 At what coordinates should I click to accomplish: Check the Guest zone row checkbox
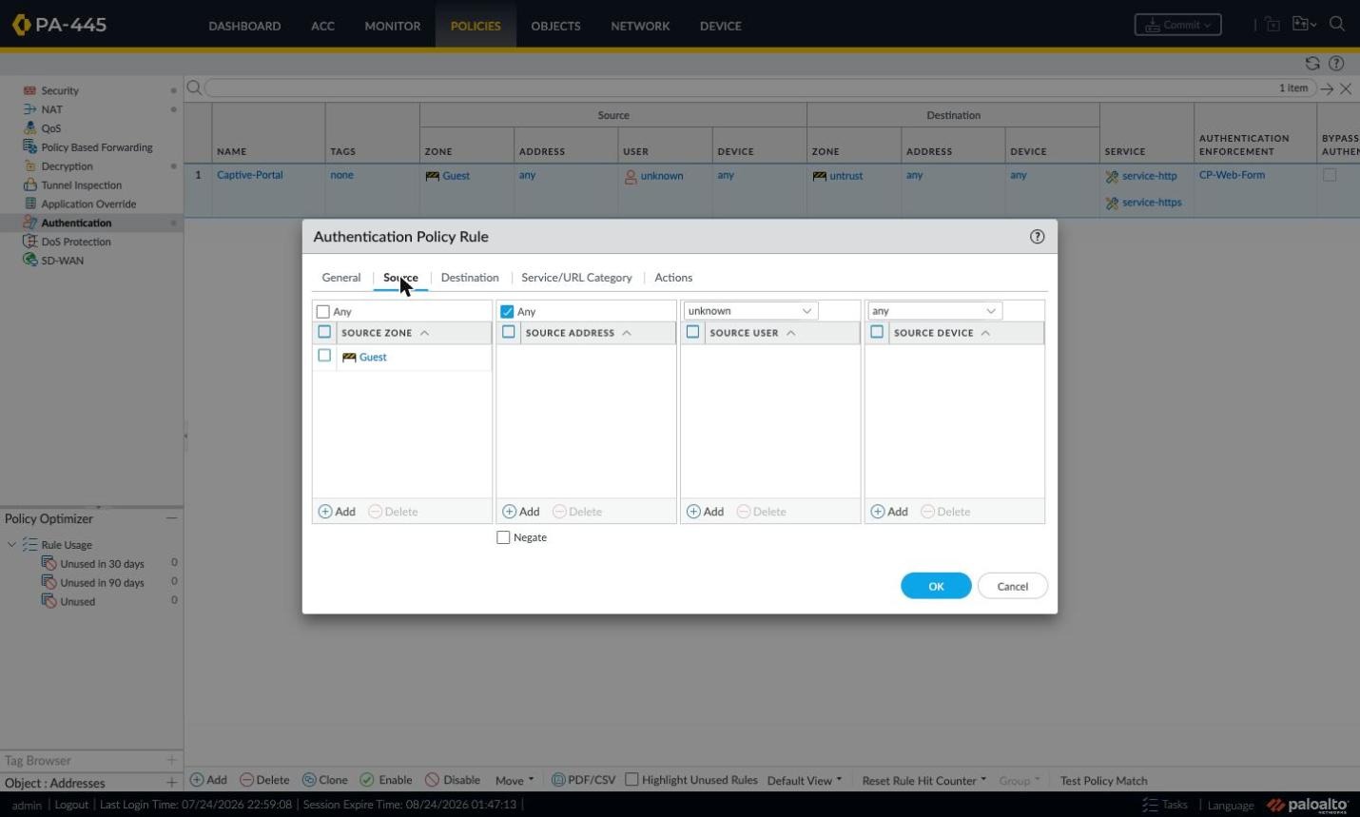pos(324,356)
